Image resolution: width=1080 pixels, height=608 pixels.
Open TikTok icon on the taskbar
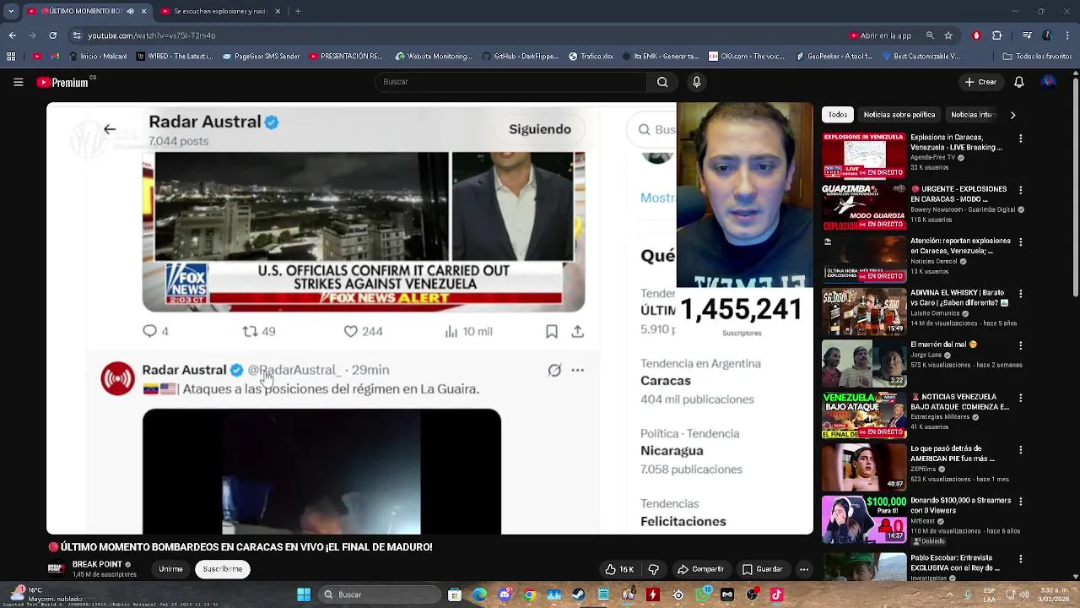[x=776, y=594]
